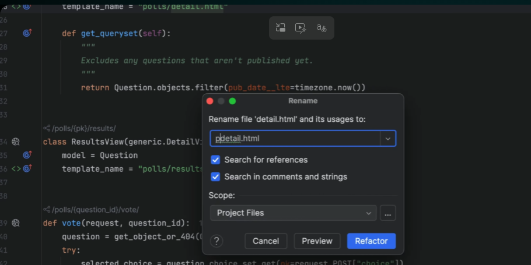
Task: Click 'timezone.now()' in the editor
Action: [328, 87]
